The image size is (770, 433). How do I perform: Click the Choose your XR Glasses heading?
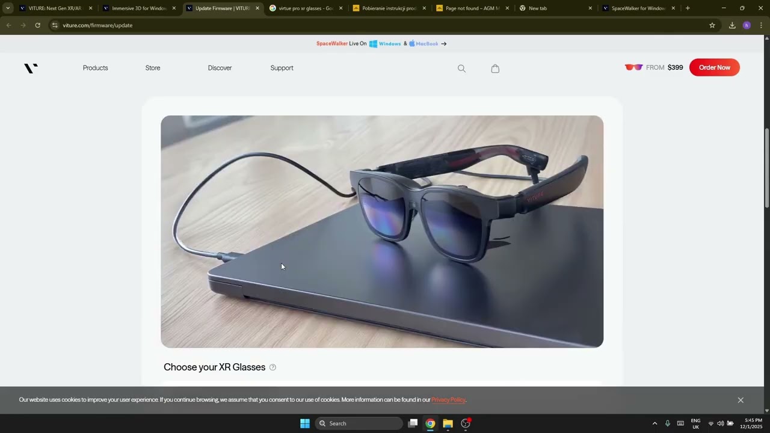point(214,367)
